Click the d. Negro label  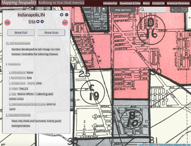tap(14, 89)
